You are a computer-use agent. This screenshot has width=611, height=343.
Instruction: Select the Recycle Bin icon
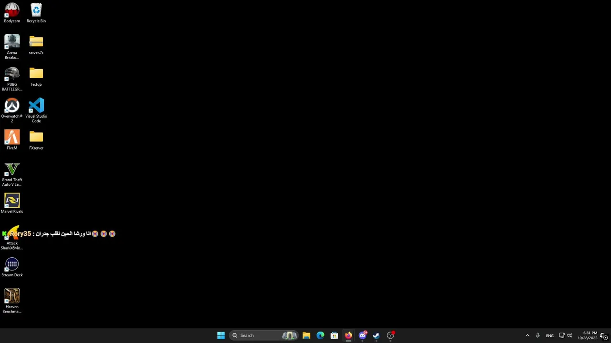tap(36, 13)
